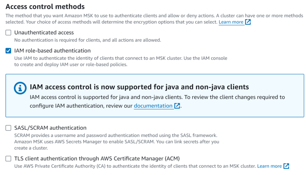306x175 pixels.
Task: Click the IAM access control info box heading
Action: point(139,87)
